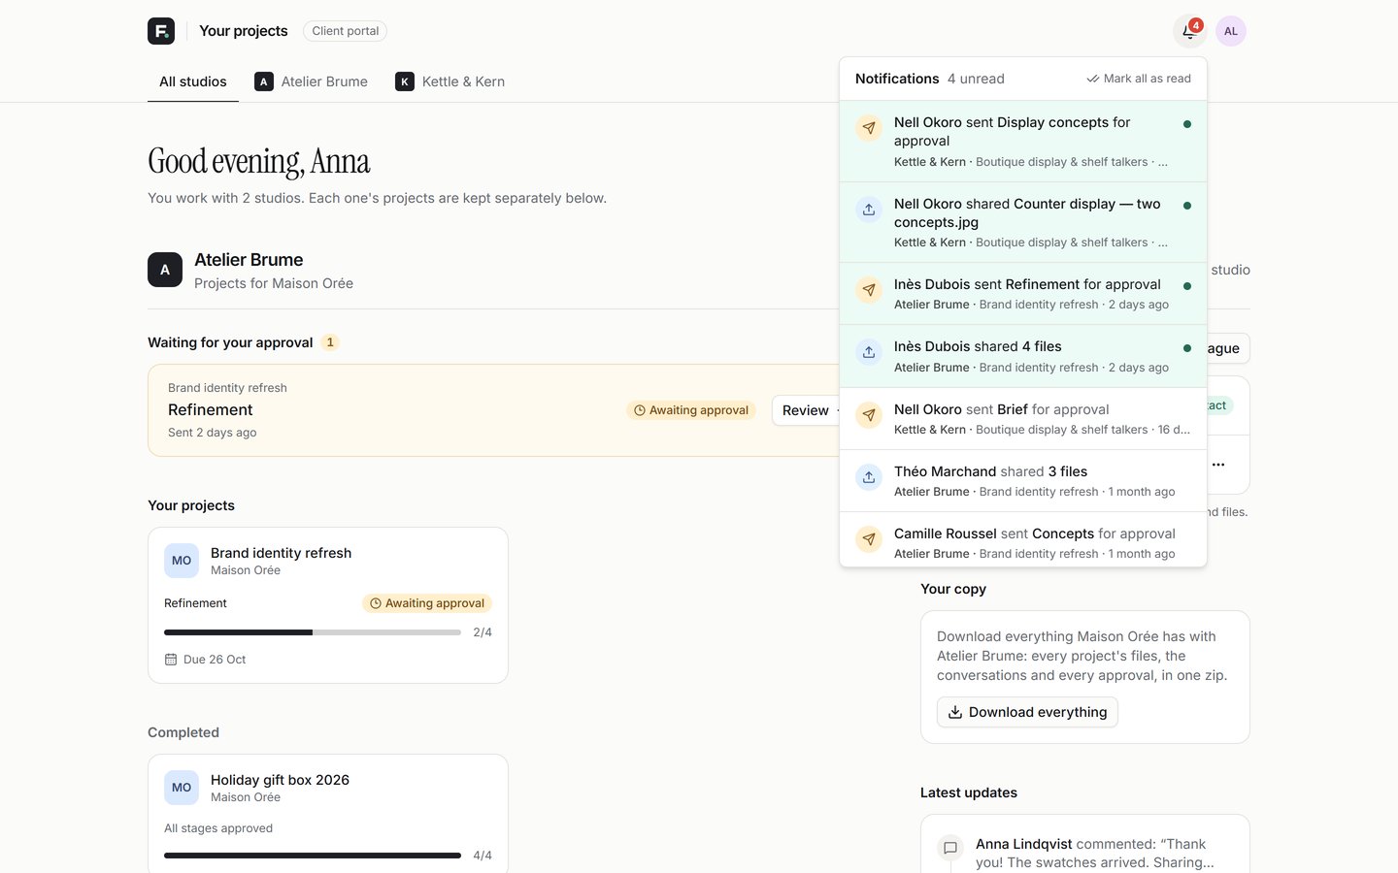Click the Refinement title in waiting approval card
Screen dimensions: 1398x873
coord(211,410)
